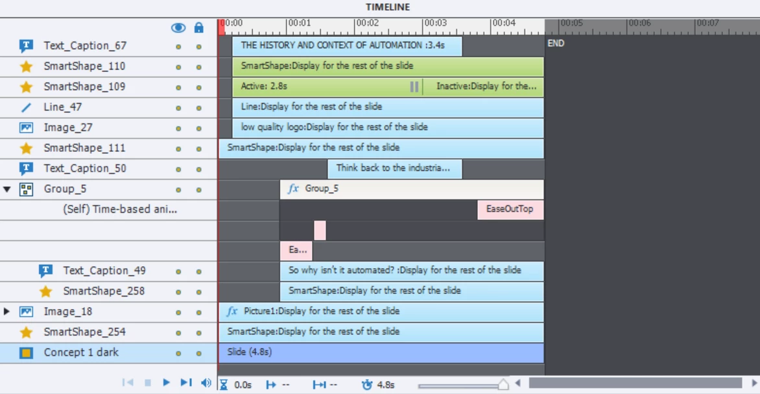
Task: Click the Group_5 group icon
Action: coord(26,190)
